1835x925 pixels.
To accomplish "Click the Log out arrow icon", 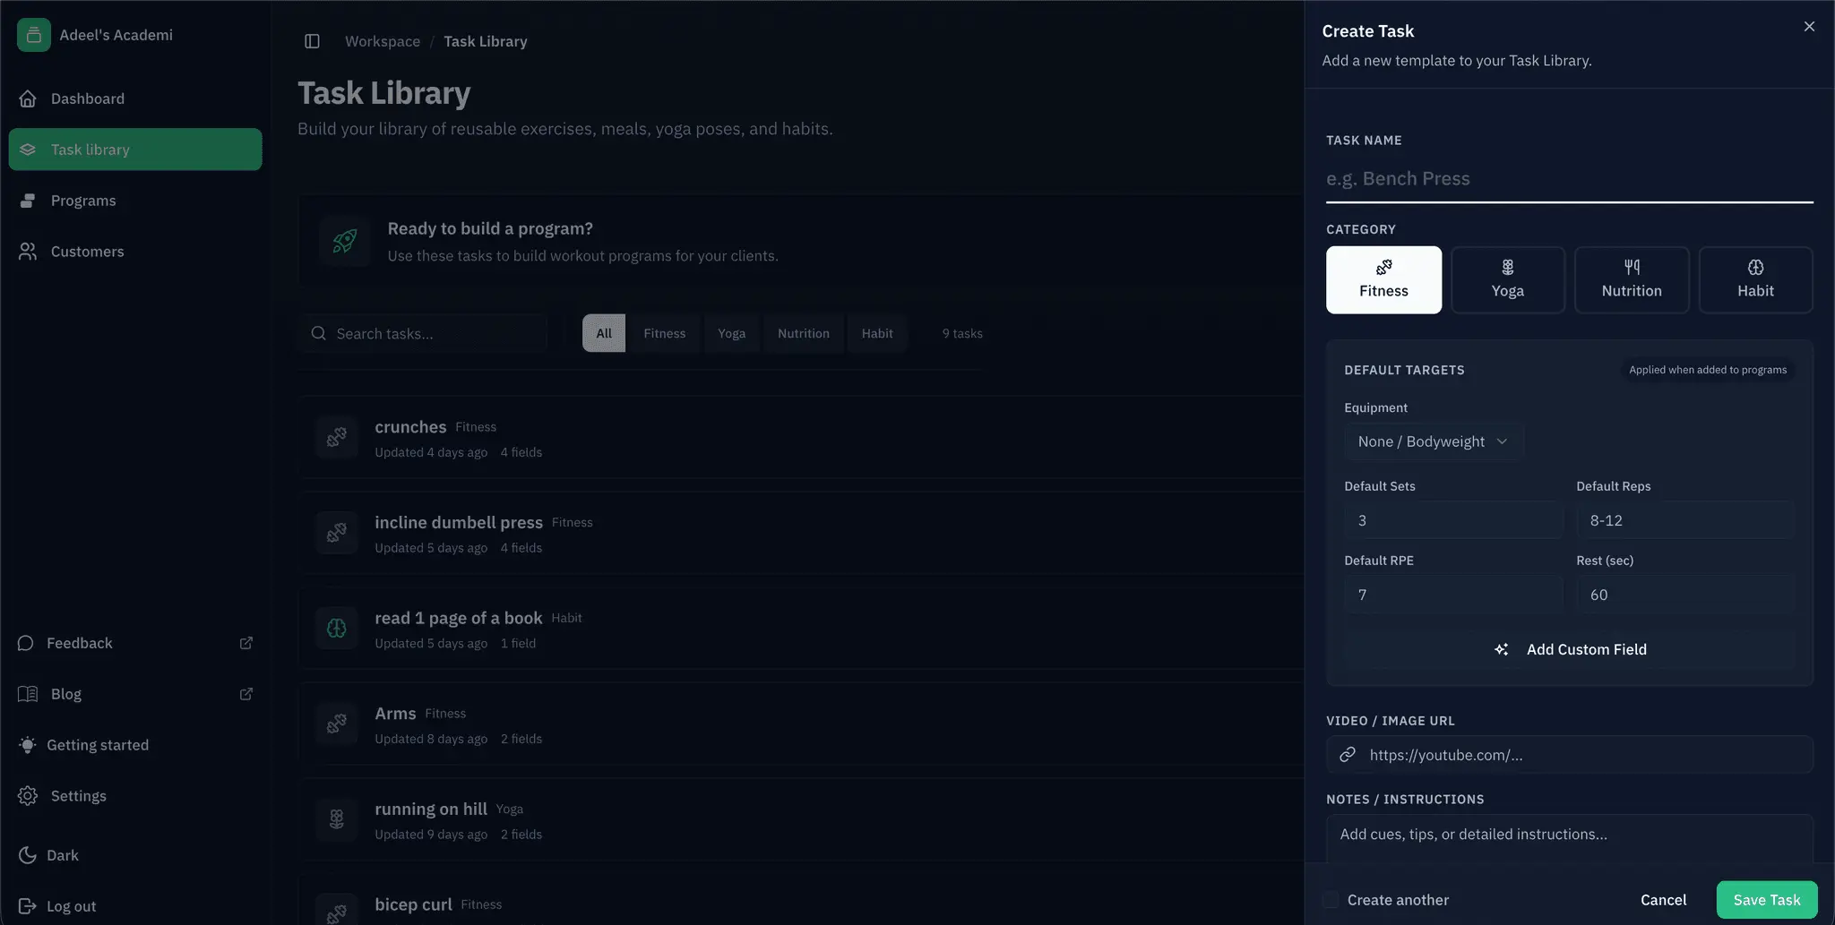I will click(x=28, y=906).
